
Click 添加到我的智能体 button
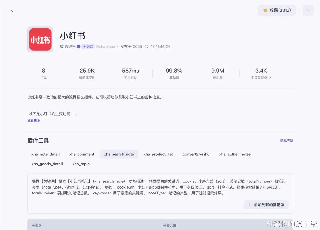(266, 205)
